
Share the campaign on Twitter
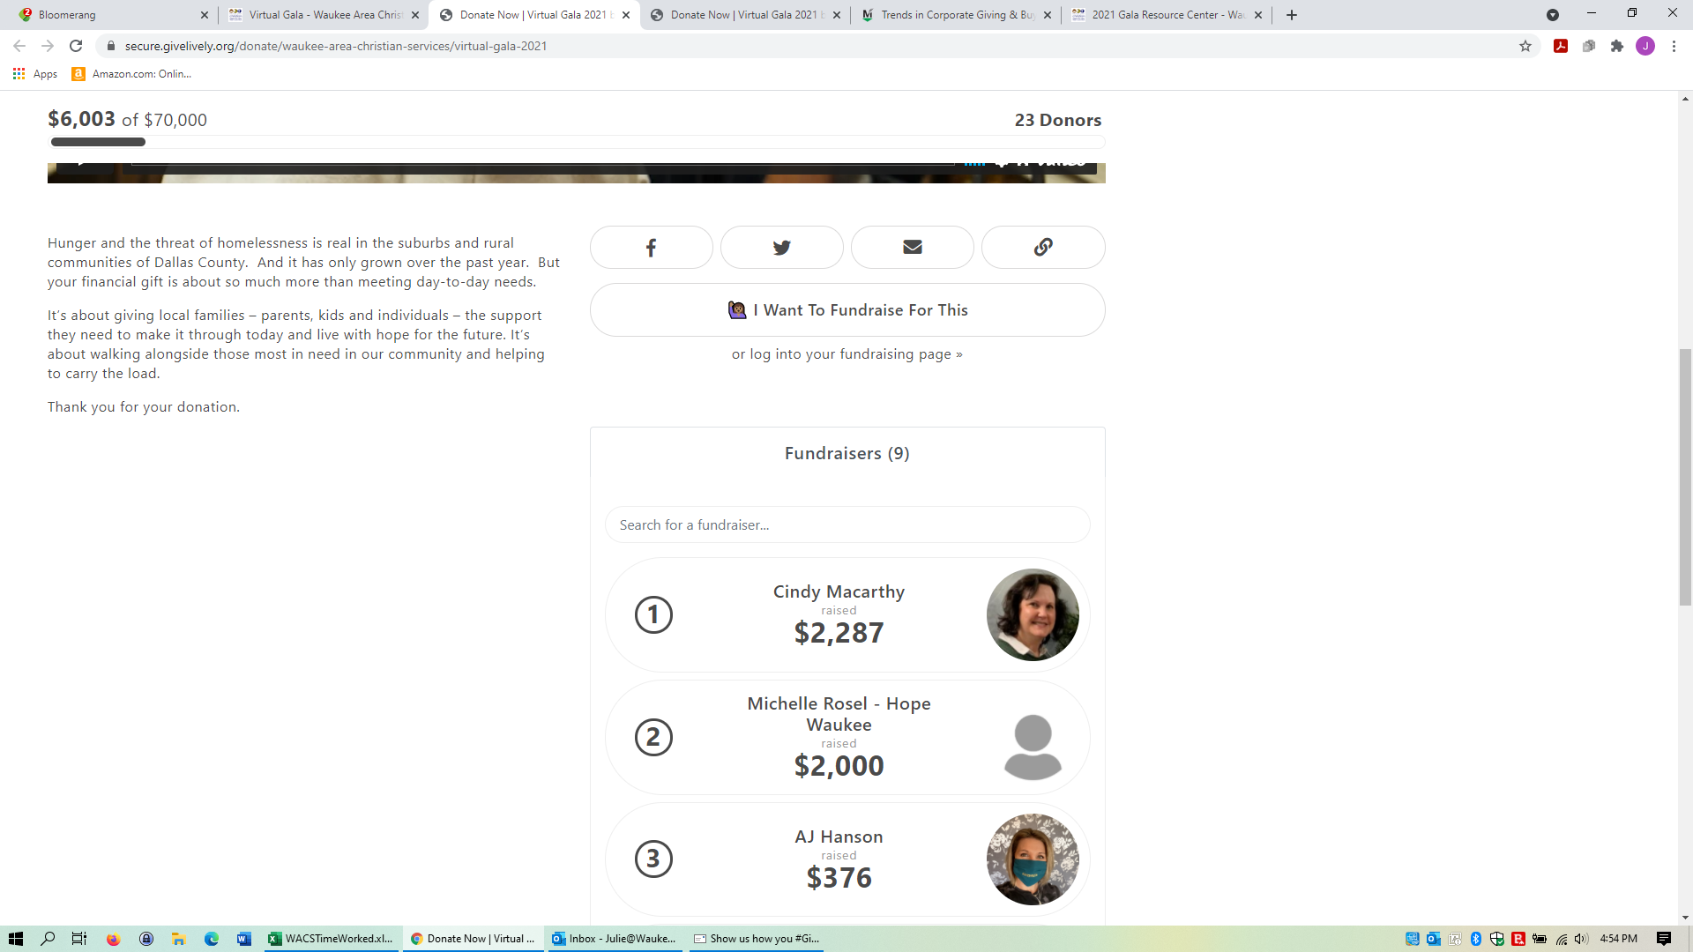[x=781, y=248]
